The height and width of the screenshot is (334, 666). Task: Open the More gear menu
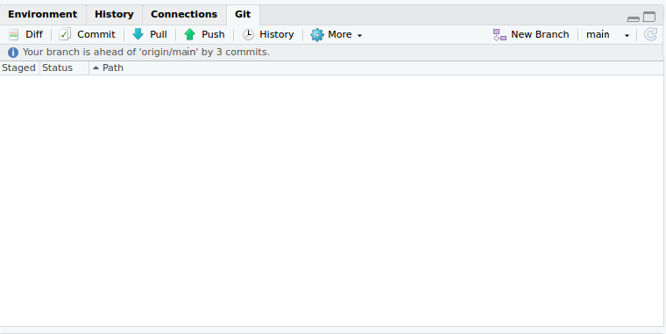coord(336,34)
